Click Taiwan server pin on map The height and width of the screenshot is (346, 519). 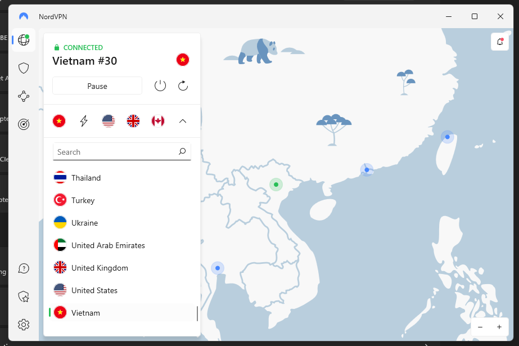pyautogui.click(x=448, y=137)
